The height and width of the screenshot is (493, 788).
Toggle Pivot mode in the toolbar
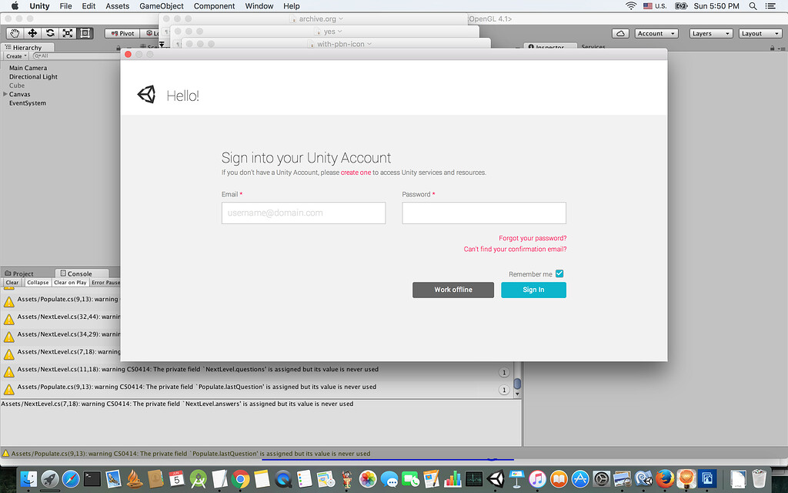pos(122,33)
